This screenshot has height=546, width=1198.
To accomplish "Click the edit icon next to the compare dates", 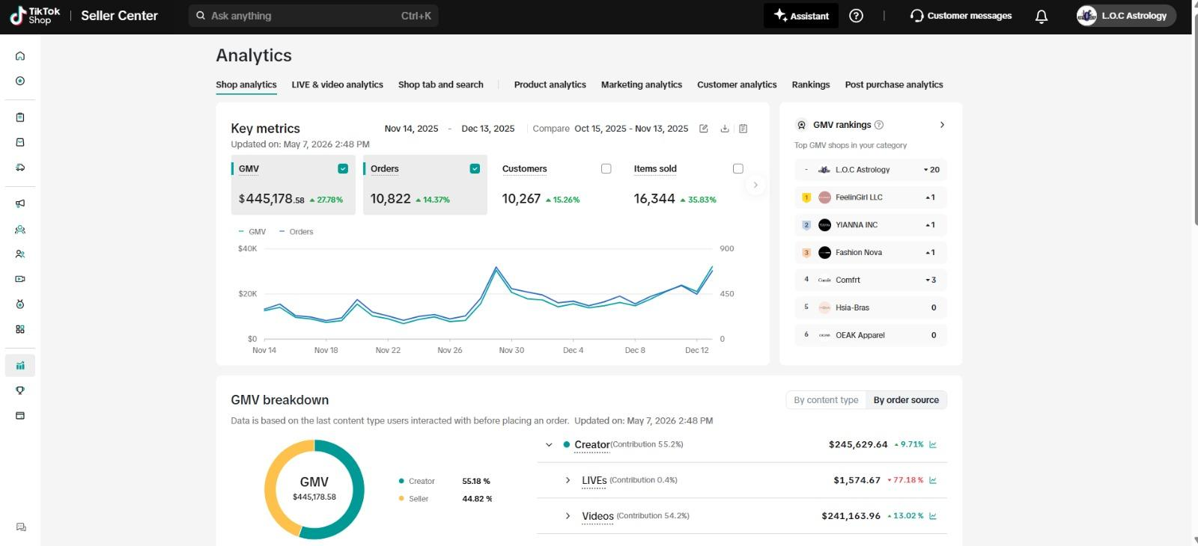I will click(x=704, y=129).
